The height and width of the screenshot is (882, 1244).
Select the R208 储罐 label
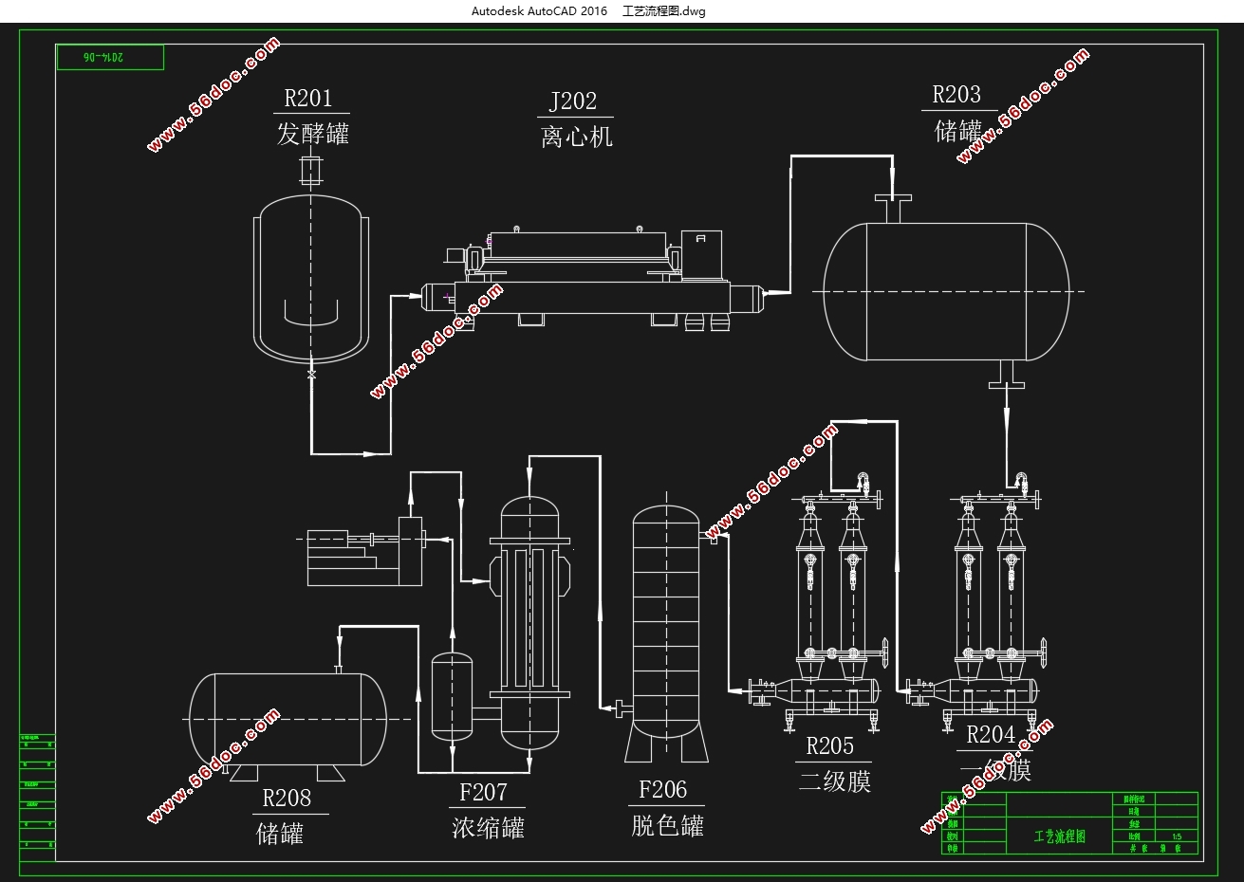284,816
